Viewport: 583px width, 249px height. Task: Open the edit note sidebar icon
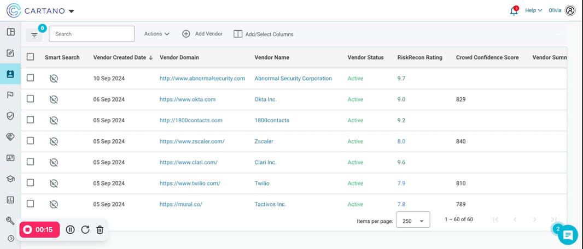click(10, 53)
